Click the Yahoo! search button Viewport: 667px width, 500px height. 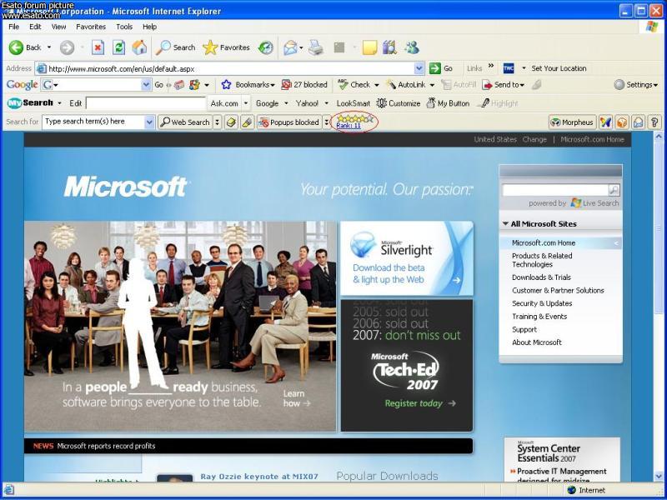click(x=307, y=103)
